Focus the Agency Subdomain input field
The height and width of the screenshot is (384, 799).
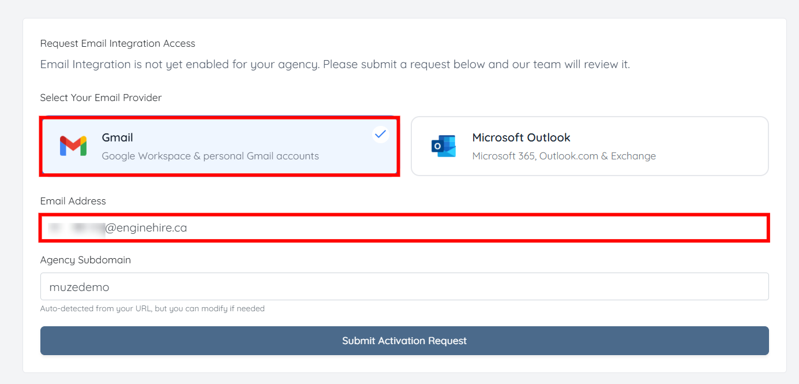[404, 287]
